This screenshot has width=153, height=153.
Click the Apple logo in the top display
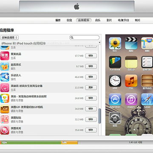point(76,6)
